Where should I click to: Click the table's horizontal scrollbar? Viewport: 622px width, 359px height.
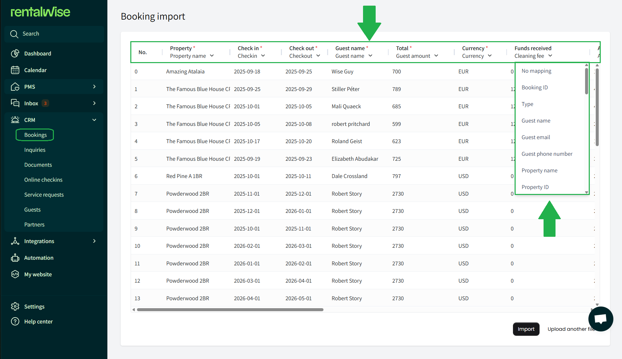click(x=230, y=310)
